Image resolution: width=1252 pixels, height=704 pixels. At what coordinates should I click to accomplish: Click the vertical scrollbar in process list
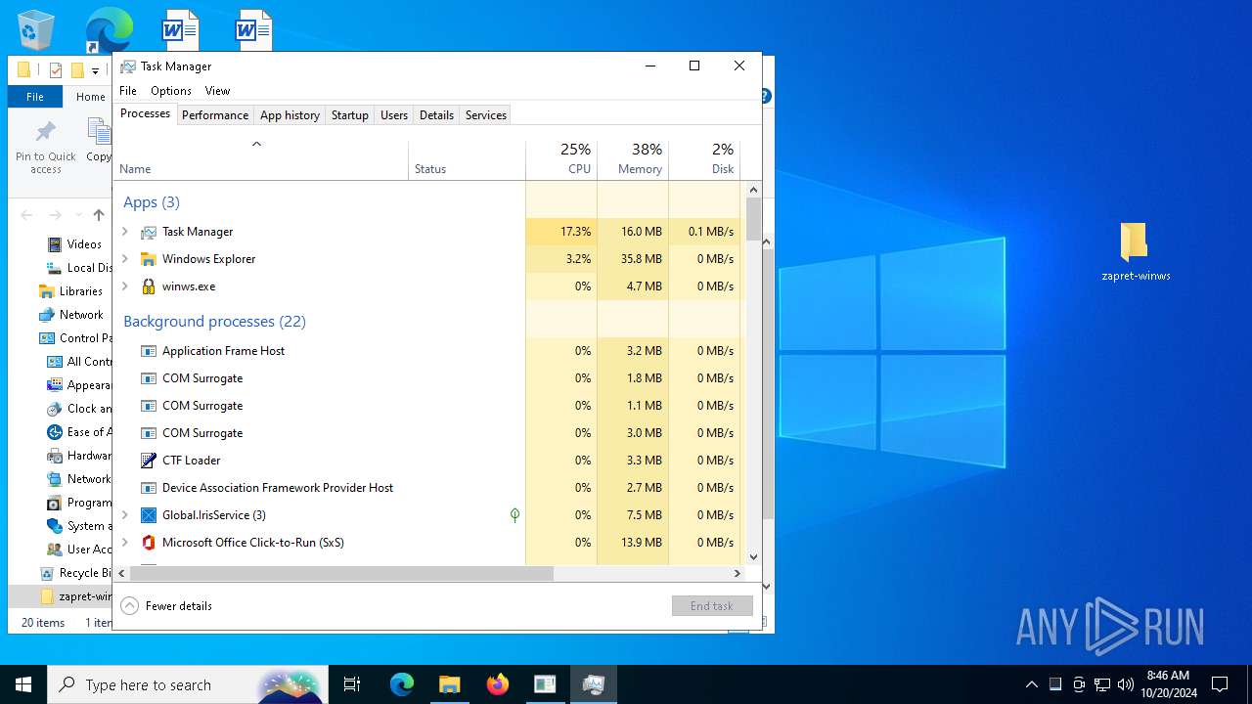[753, 220]
